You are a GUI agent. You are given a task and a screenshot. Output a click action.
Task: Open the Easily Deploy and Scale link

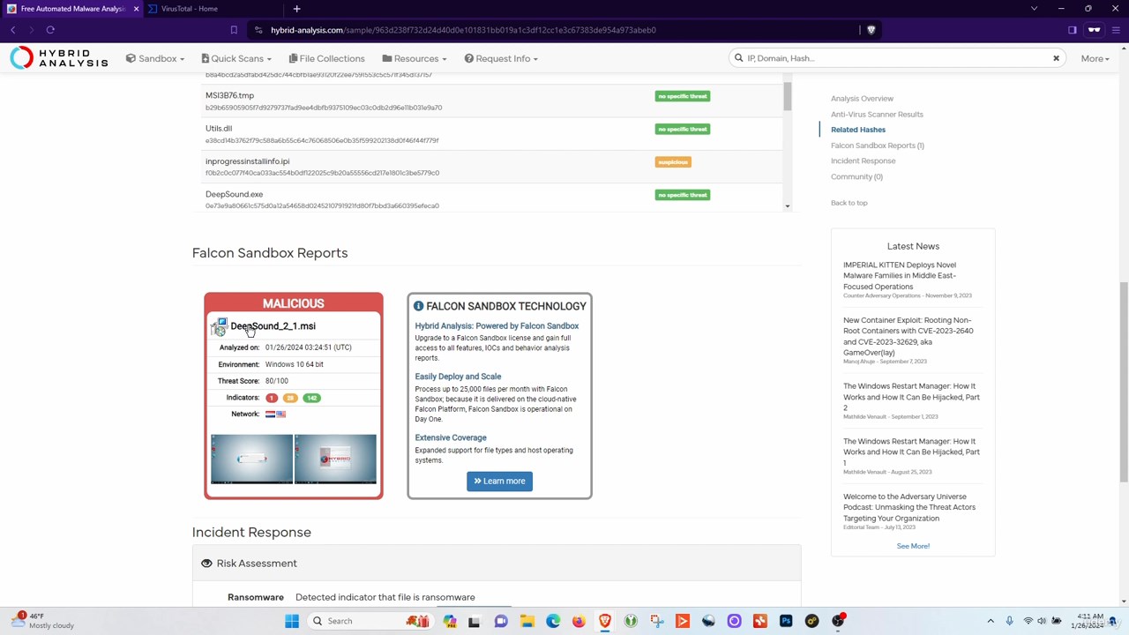click(458, 377)
